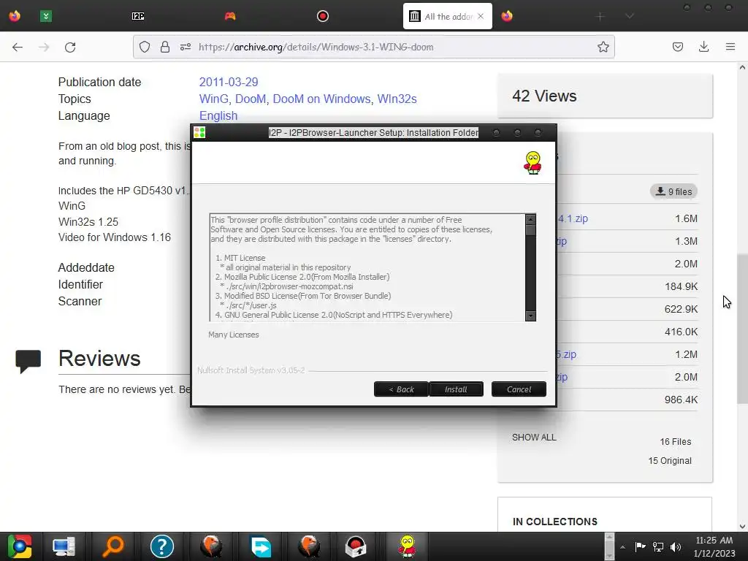Expand the hidden system tray icons
The image size is (748, 561).
[x=622, y=547]
